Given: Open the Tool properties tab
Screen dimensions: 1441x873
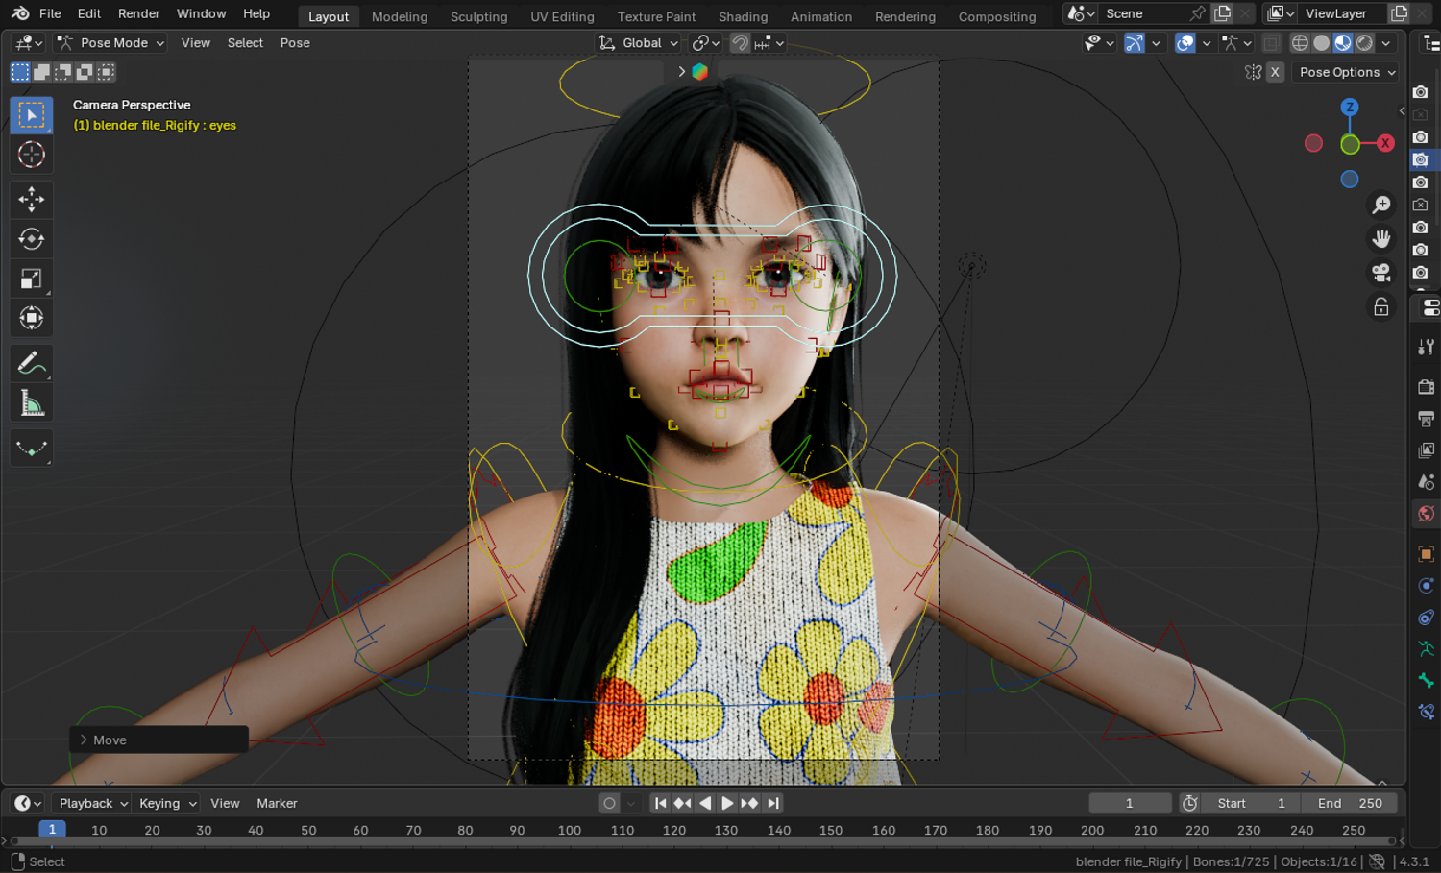Looking at the screenshot, I should (x=1427, y=347).
